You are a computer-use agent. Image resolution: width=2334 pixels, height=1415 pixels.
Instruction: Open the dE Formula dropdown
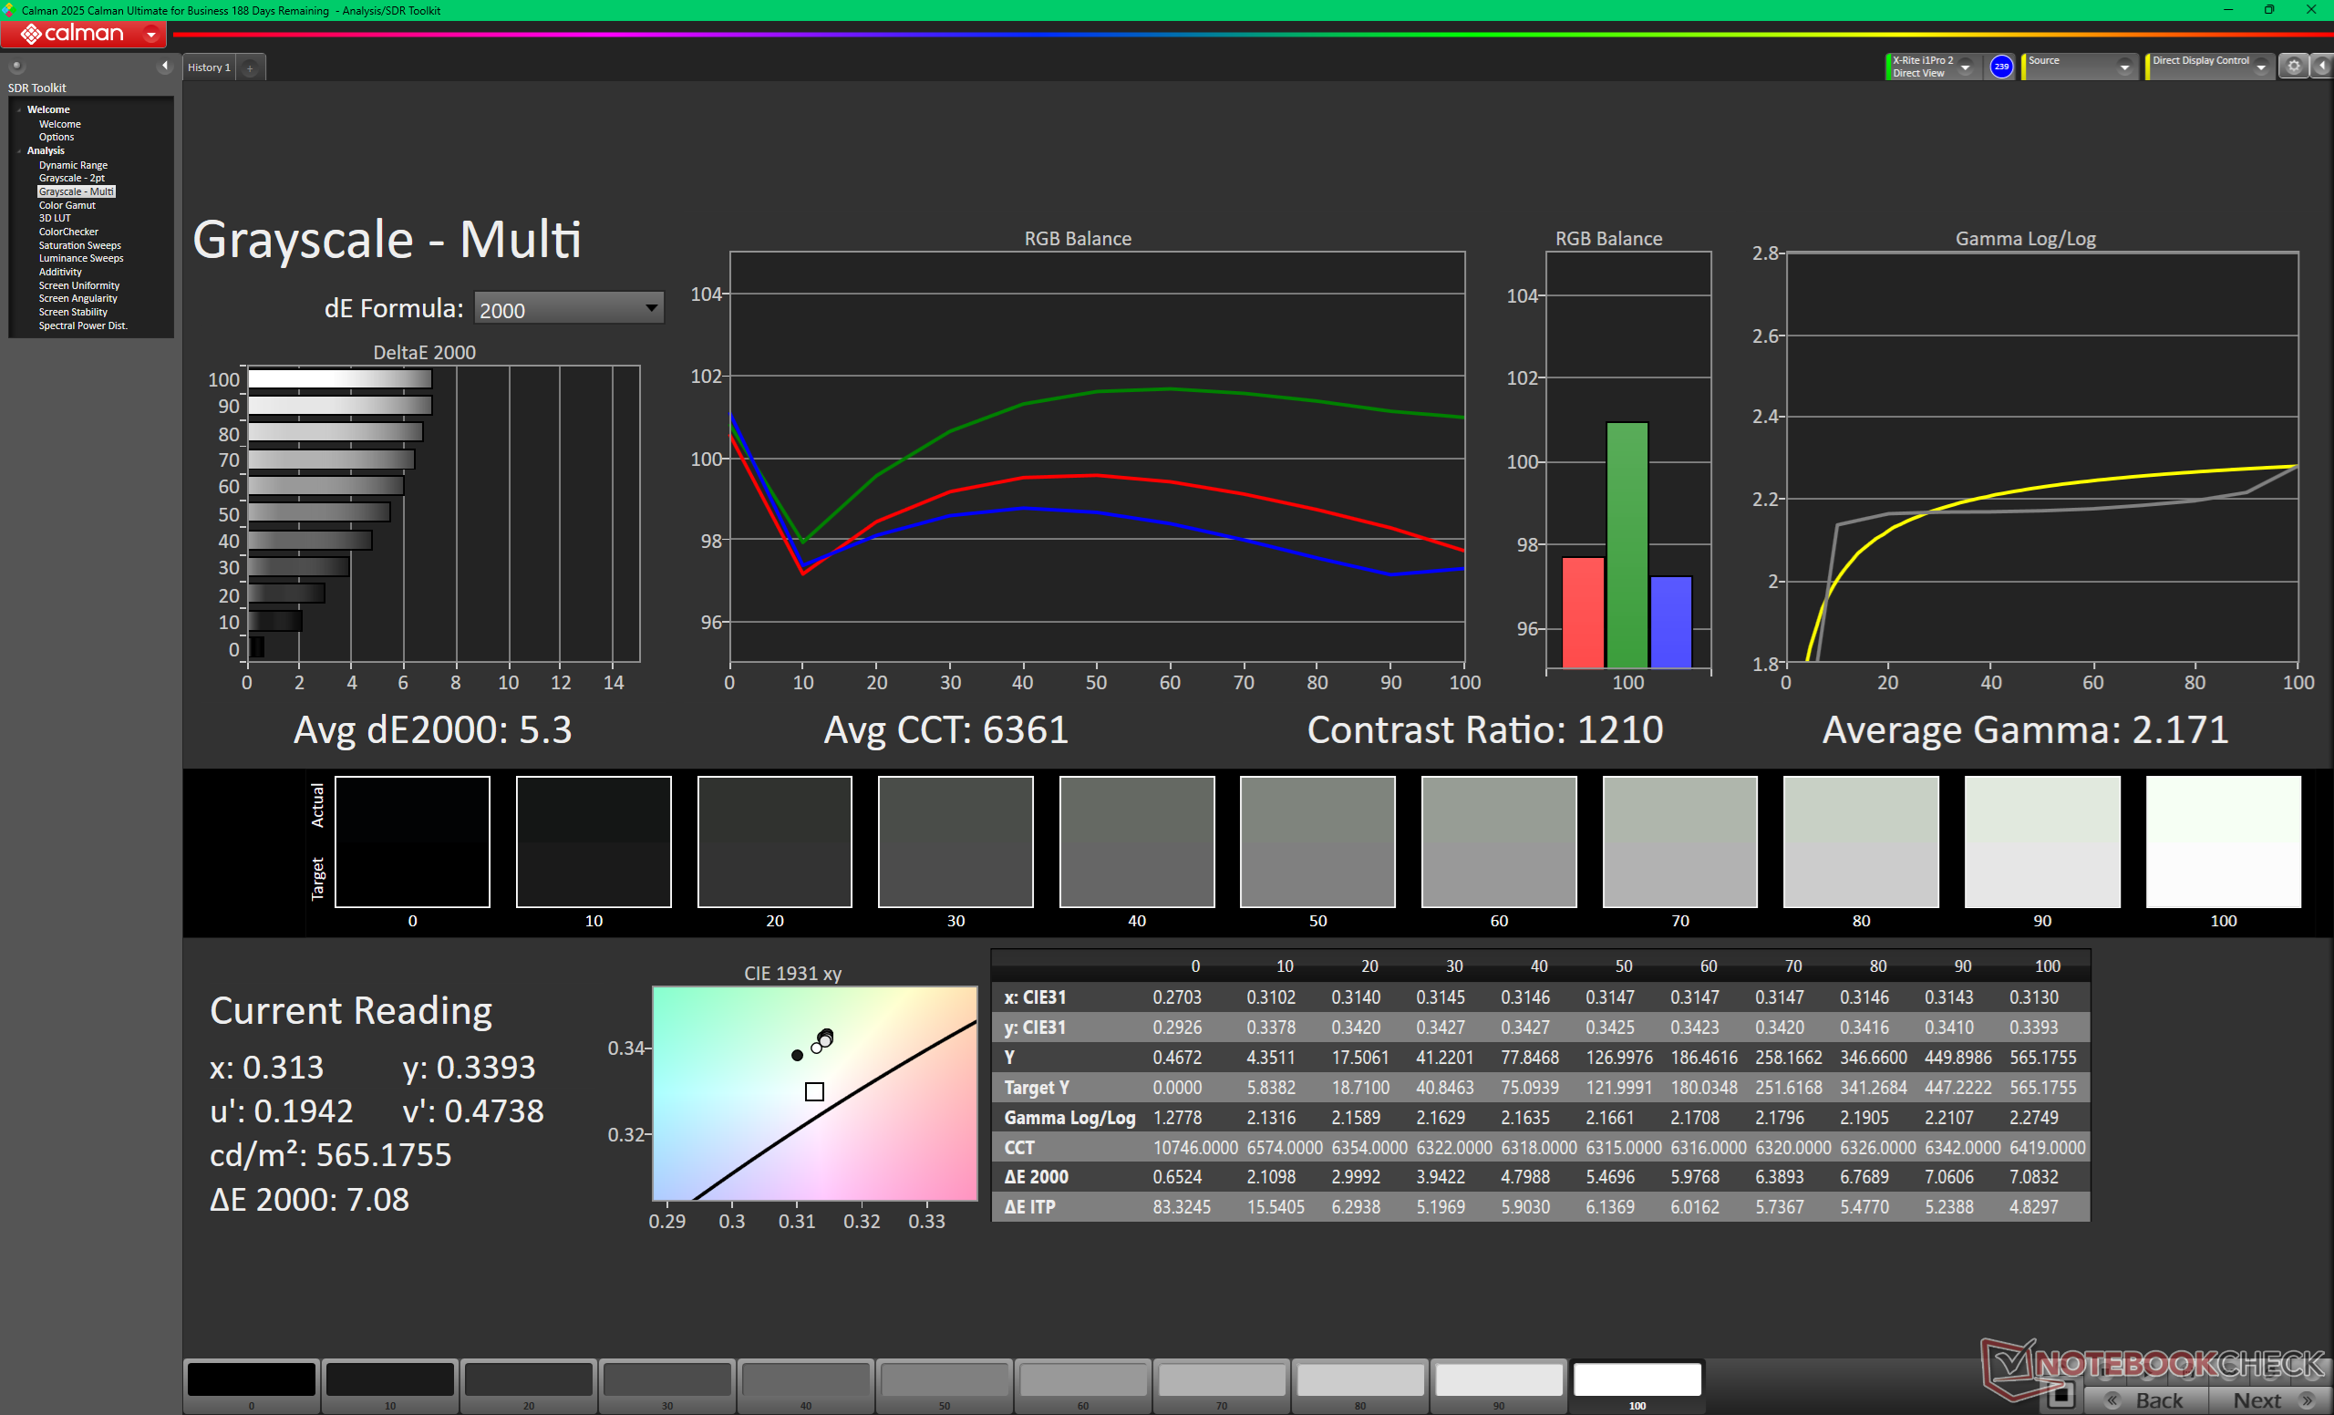(x=568, y=309)
